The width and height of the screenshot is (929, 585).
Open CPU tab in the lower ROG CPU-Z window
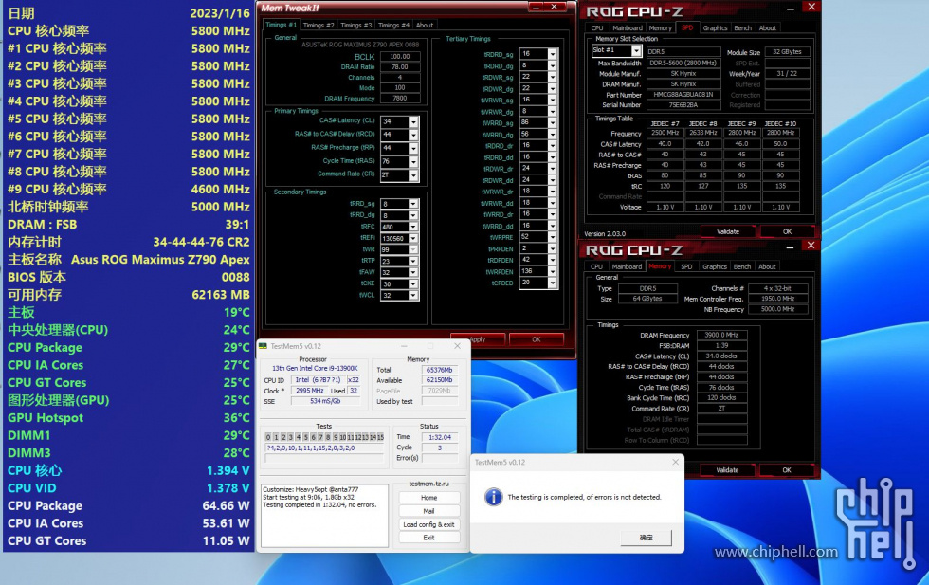click(x=596, y=266)
